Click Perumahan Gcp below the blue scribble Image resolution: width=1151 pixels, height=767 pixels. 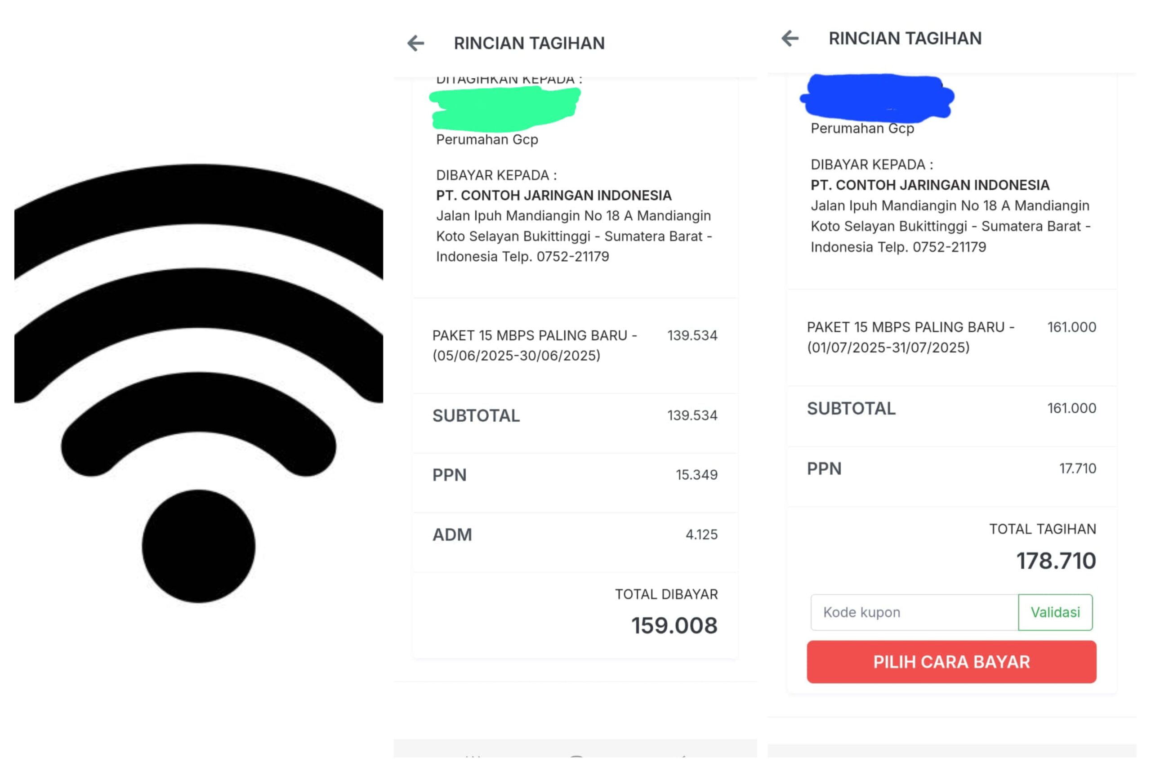(x=862, y=129)
